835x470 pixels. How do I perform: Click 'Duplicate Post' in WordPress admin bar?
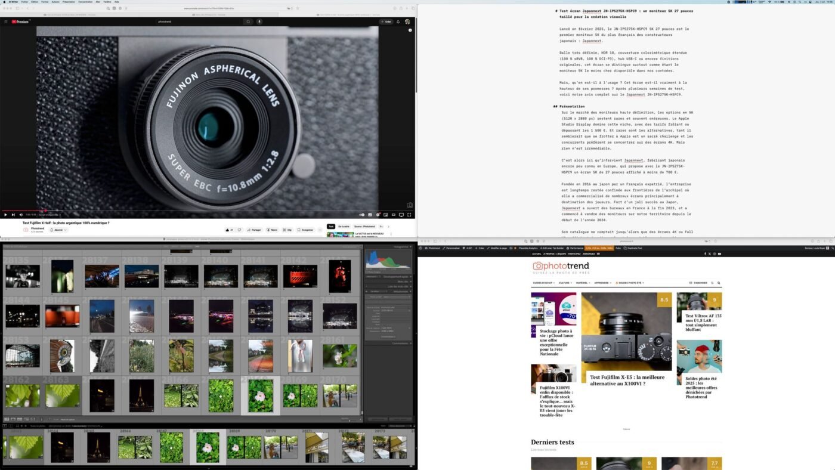pos(633,248)
